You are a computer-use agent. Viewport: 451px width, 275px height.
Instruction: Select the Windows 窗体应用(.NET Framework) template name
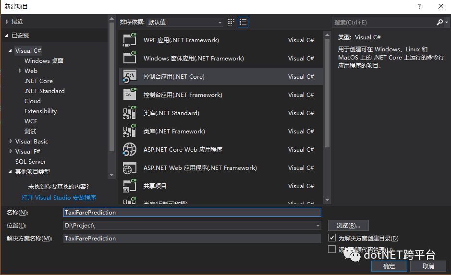click(x=194, y=59)
